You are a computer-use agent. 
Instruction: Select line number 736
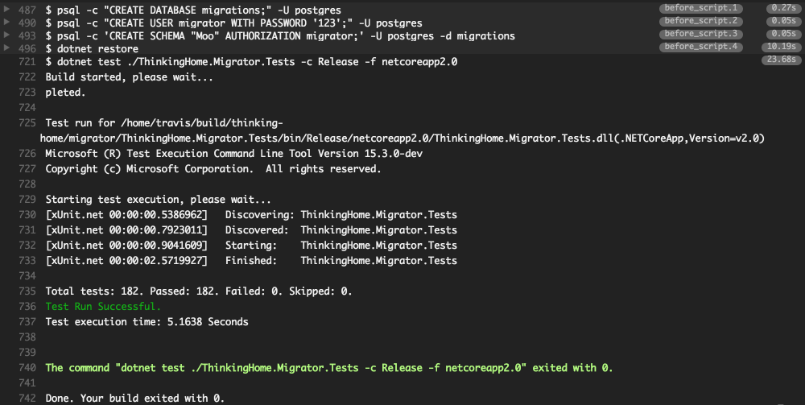27,307
